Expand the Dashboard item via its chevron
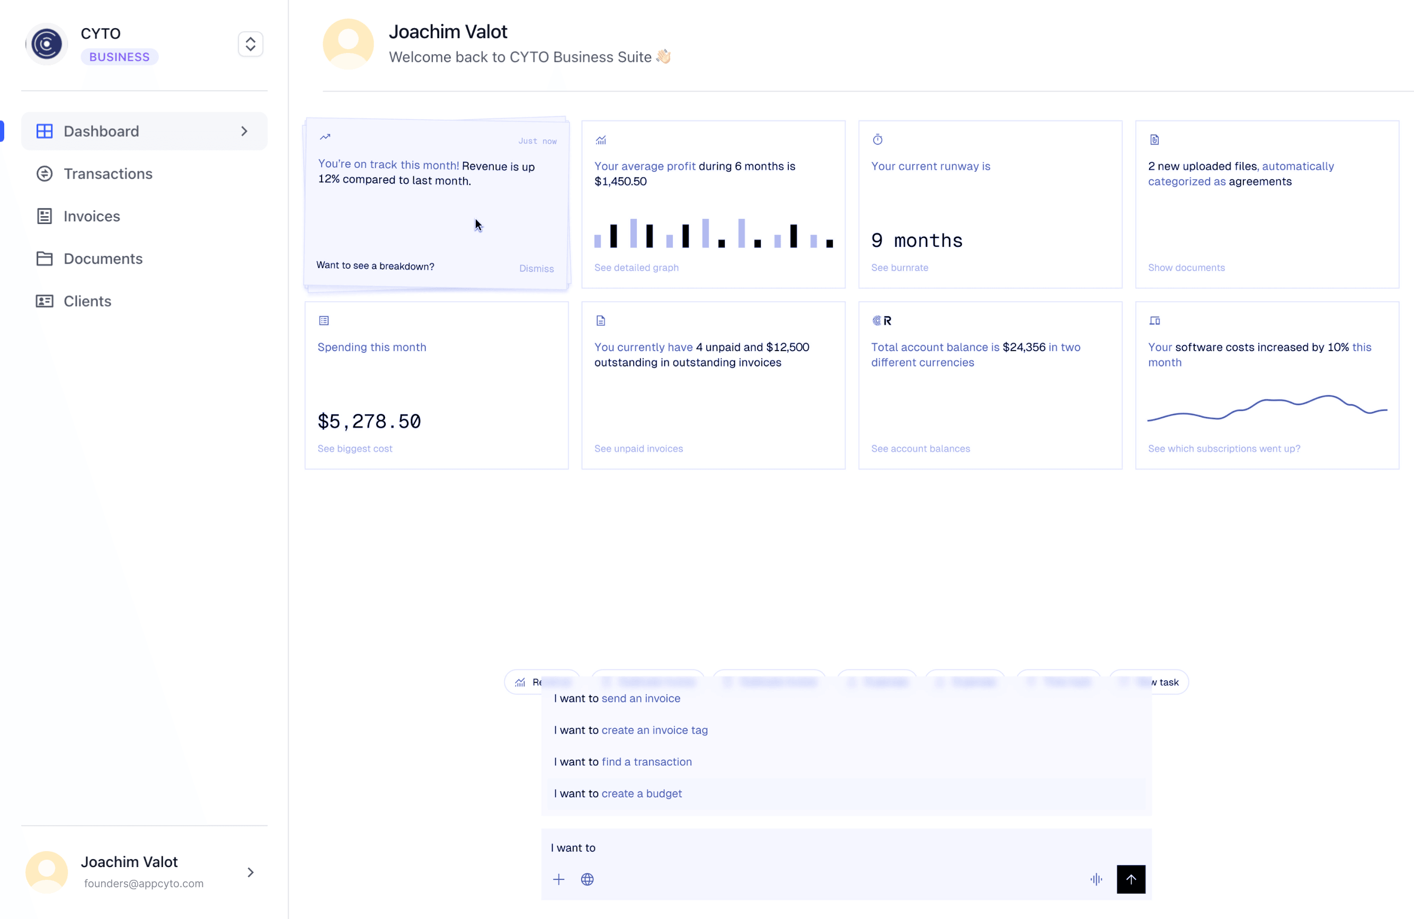This screenshot has height=919, width=1414. coord(244,131)
